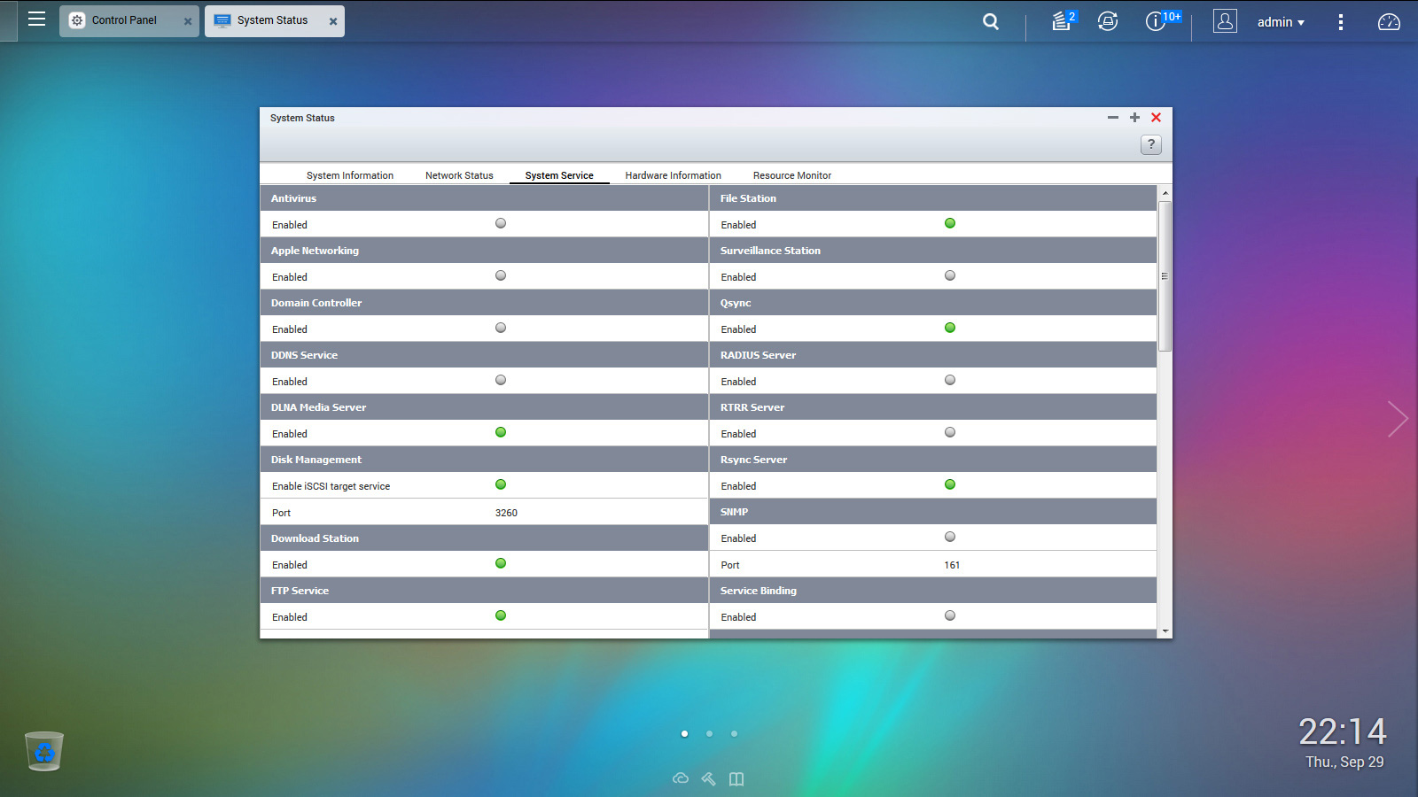Click the cloud icon at desktop bottom
1418x797 pixels.
pyautogui.click(x=681, y=778)
